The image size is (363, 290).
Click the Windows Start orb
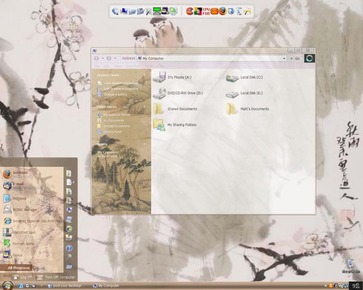[x=7, y=285]
